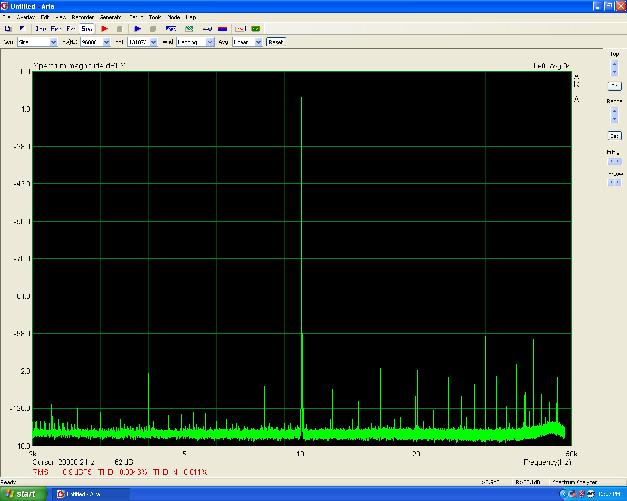Click the FrHigh right arrow

618,161
